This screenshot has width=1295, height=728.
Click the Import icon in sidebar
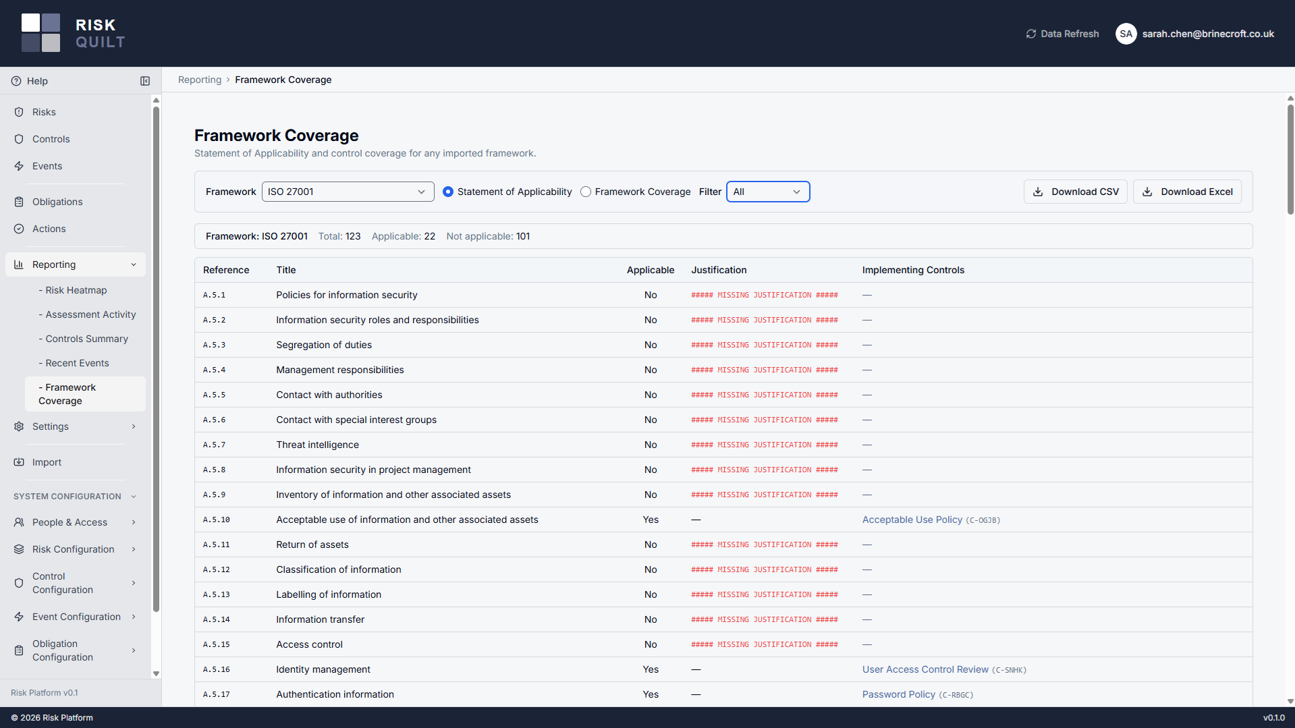click(19, 462)
